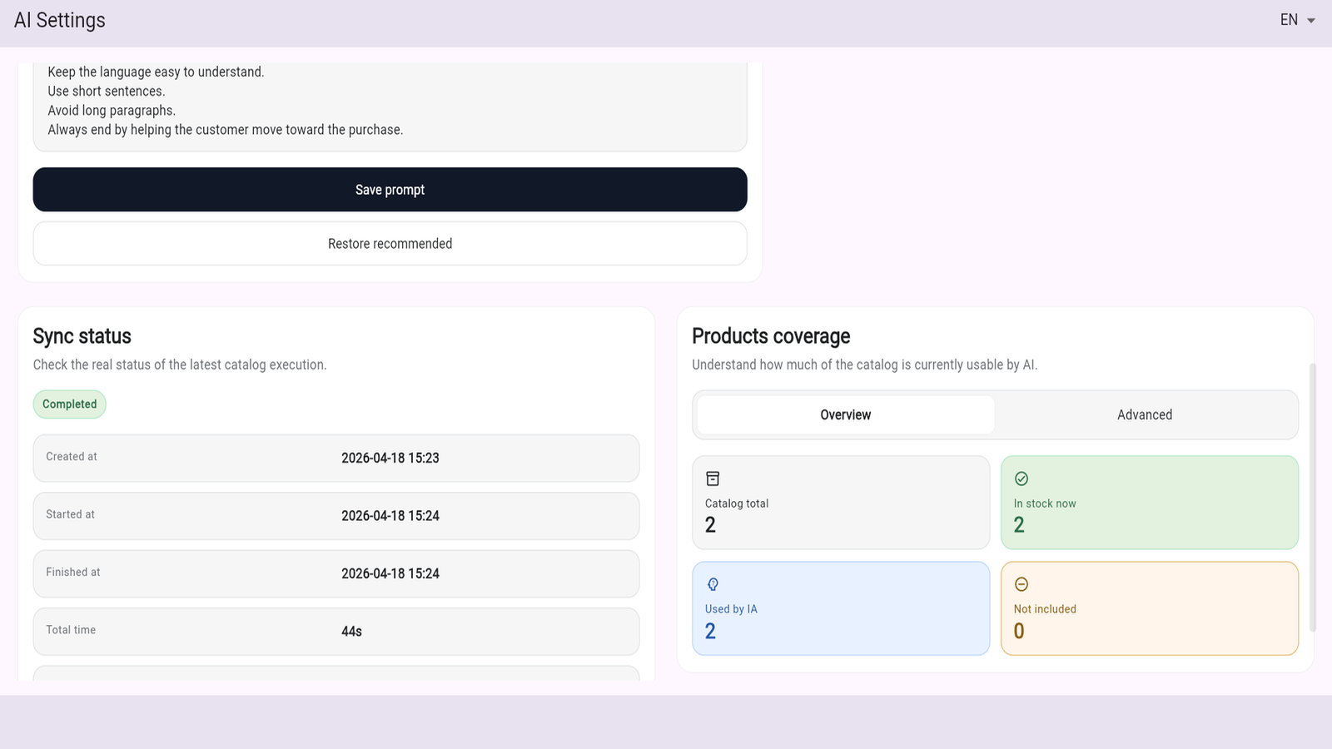Click the Sync status description text
The width and height of the screenshot is (1332, 749).
coord(180,365)
